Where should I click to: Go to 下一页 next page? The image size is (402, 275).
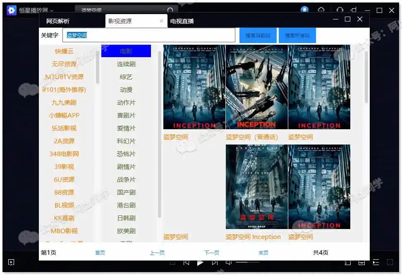click(x=212, y=253)
